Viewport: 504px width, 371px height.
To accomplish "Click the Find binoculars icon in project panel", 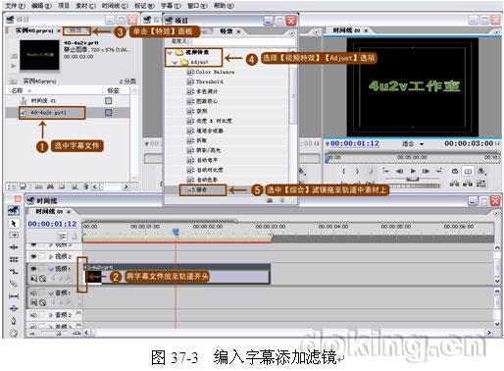I will coord(50,186).
